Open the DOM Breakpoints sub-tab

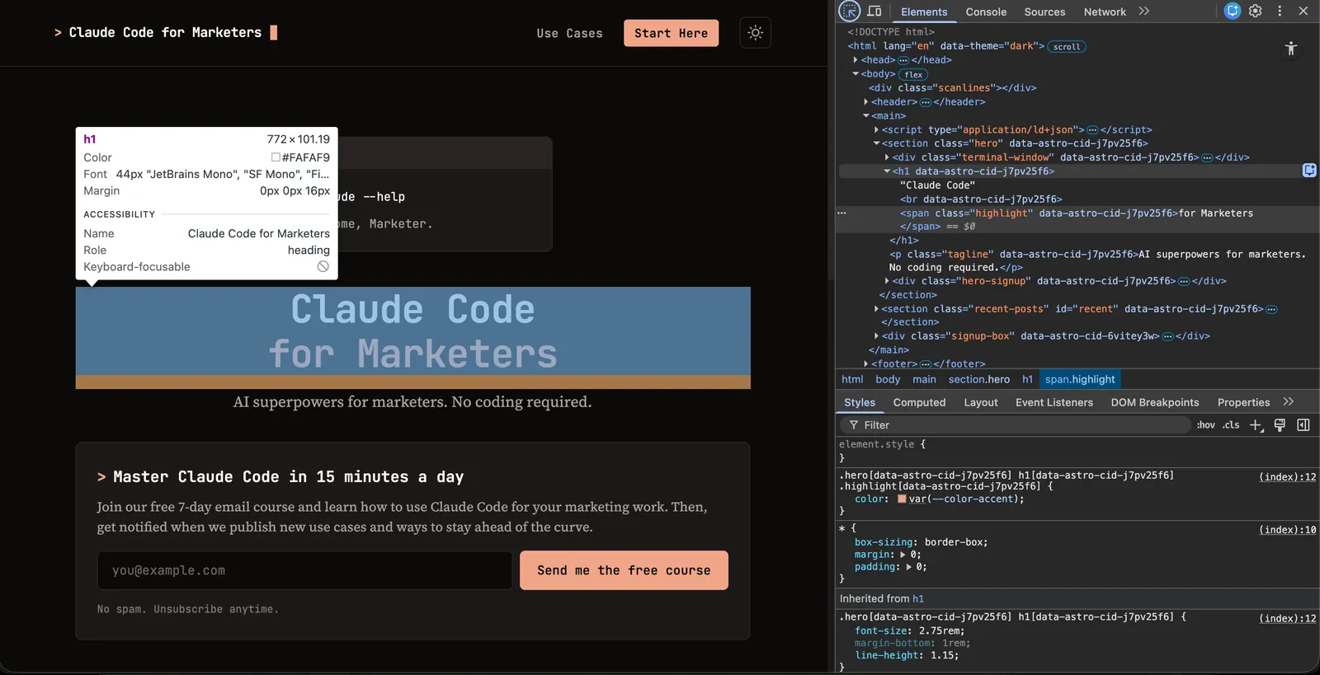[x=1155, y=402]
